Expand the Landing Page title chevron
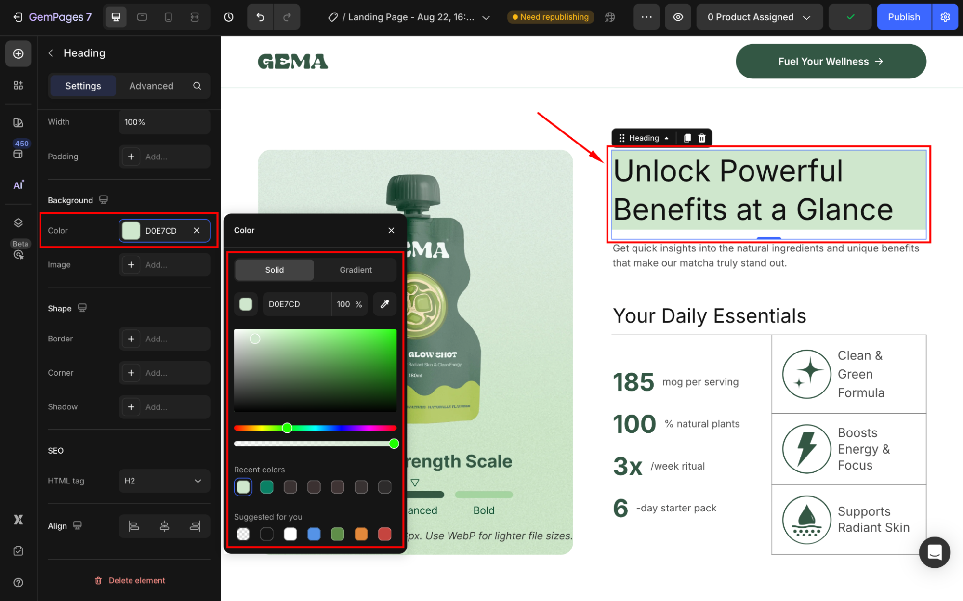The width and height of the screenshot is (963, 601). tap(486, 17)
